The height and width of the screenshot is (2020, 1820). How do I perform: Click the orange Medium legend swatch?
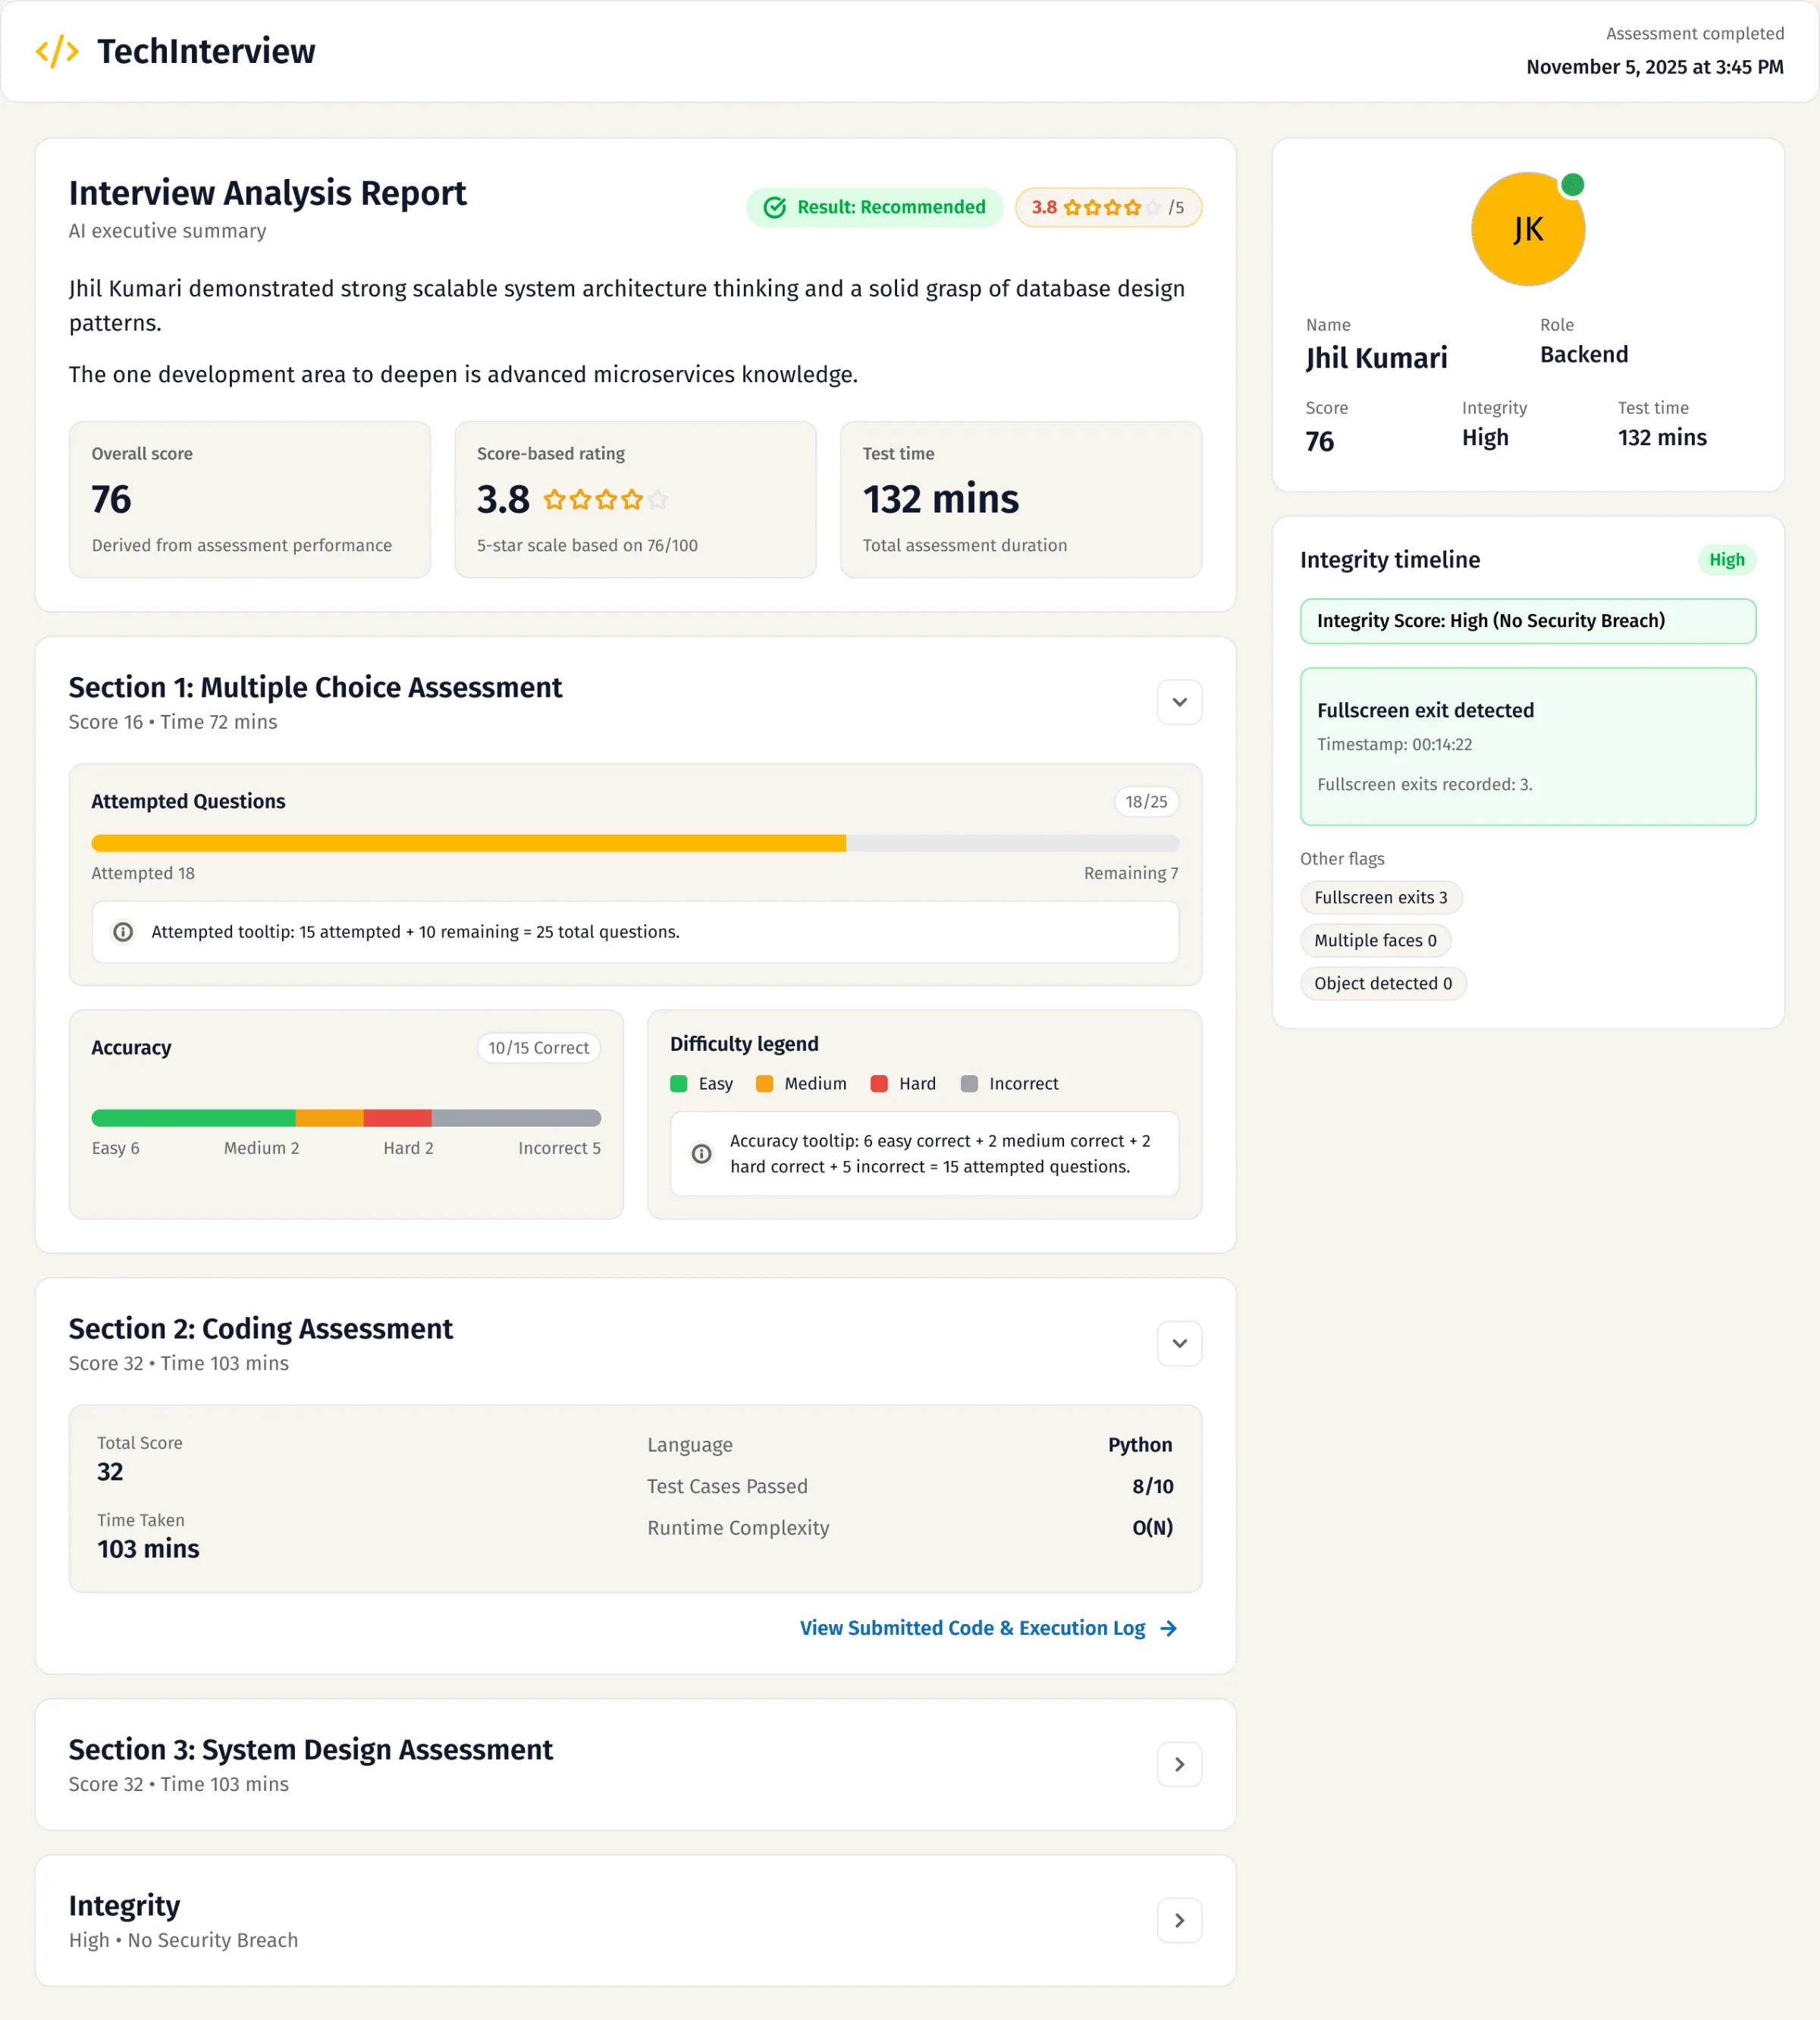point(764,1084)
